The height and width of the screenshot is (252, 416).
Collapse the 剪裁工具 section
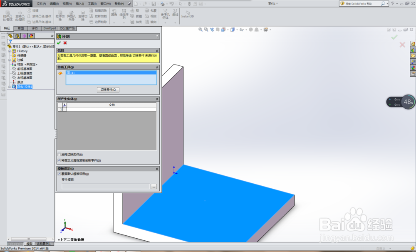click(x=157, y=67)
